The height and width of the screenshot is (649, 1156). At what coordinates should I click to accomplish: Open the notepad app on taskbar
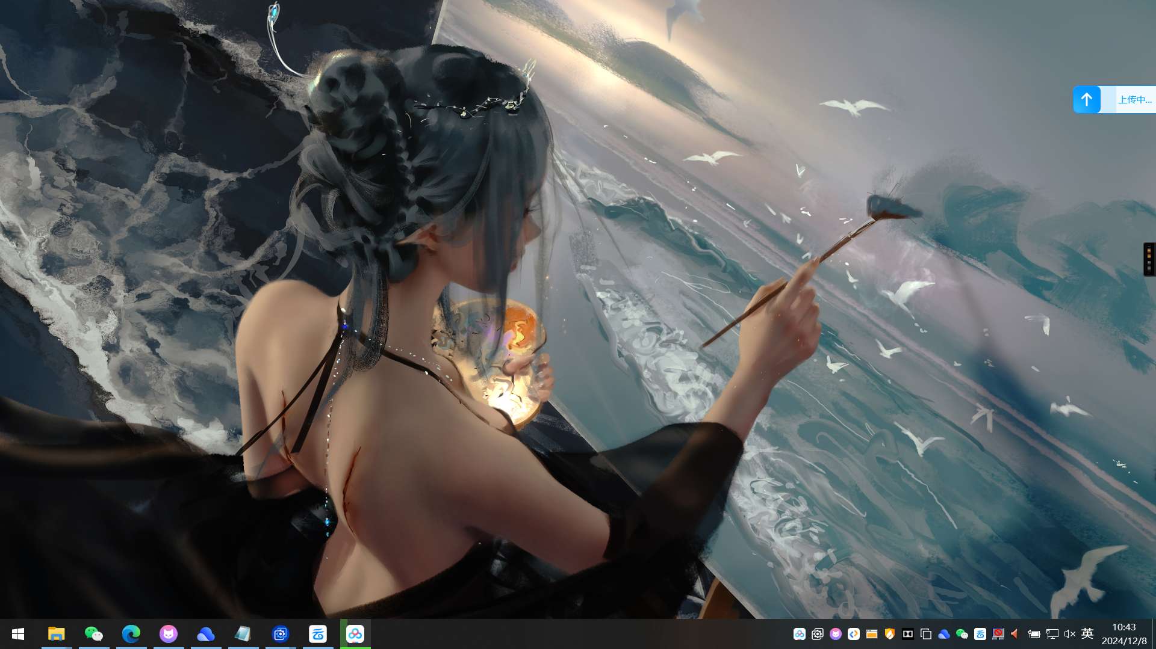[x=243, y=634]
